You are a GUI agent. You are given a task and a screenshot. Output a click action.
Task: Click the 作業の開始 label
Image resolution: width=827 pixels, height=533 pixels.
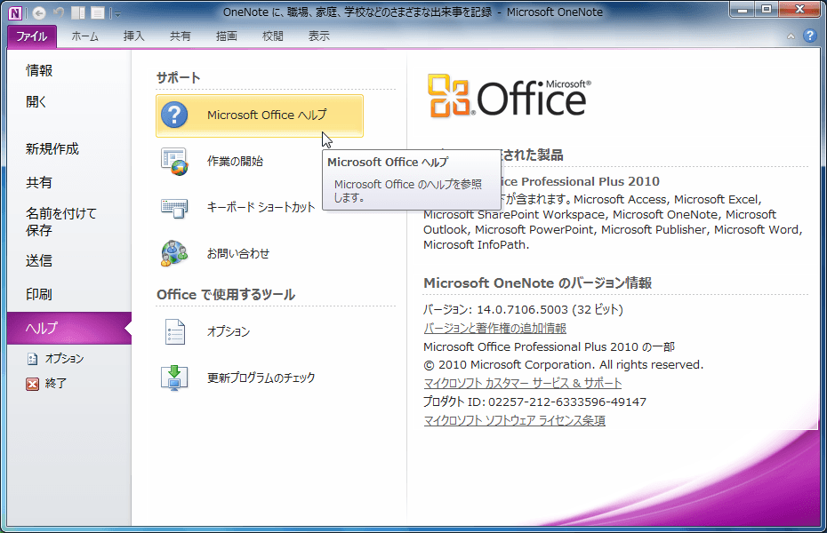pos(236,161)
